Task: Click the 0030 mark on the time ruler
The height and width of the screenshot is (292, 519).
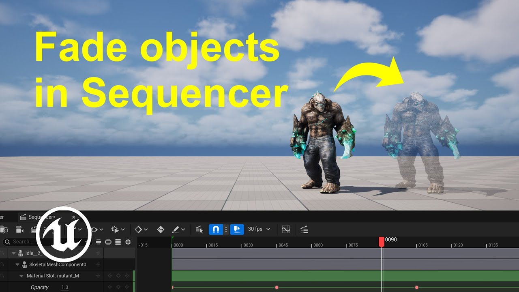Action: click(x=248, y=245)
